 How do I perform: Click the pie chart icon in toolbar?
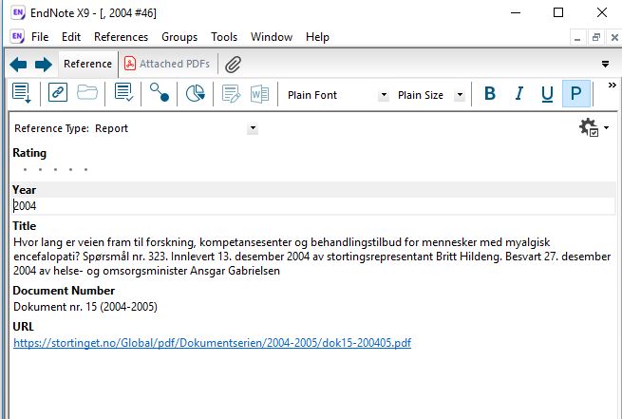point(196,93)
